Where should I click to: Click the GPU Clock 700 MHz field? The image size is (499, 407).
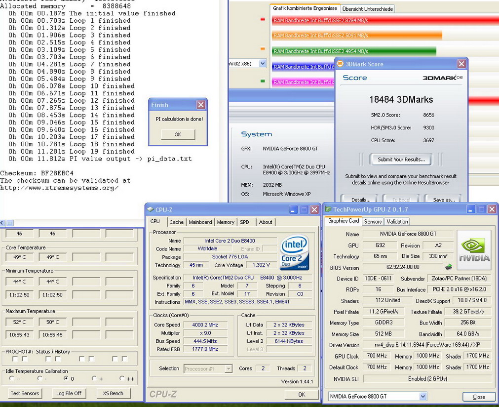pyautogui.click(x=377, y=356)
